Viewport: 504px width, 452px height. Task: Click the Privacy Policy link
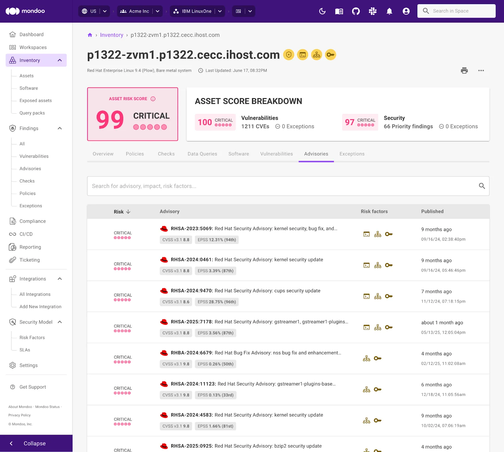20,415
